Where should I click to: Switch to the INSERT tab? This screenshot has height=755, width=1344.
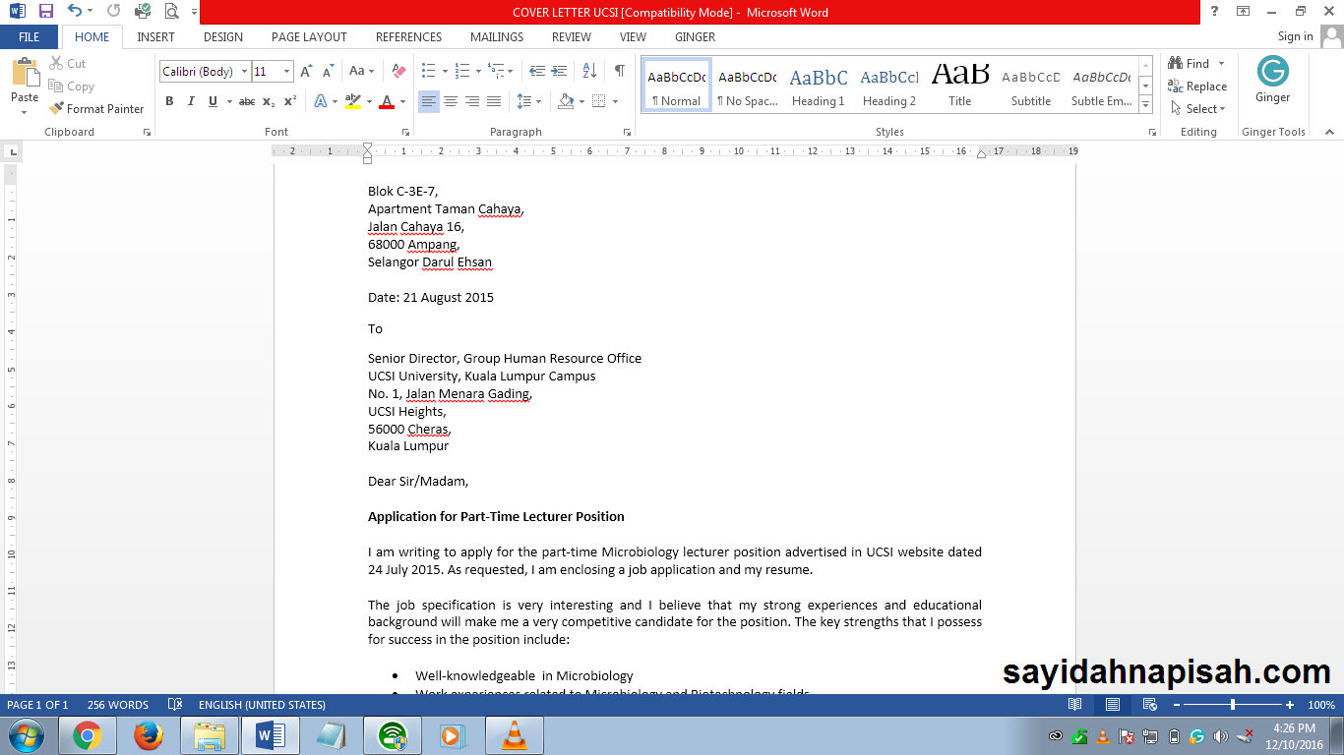(155, 37)
